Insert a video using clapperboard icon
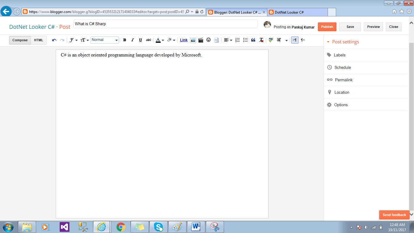 pos(201,40)
